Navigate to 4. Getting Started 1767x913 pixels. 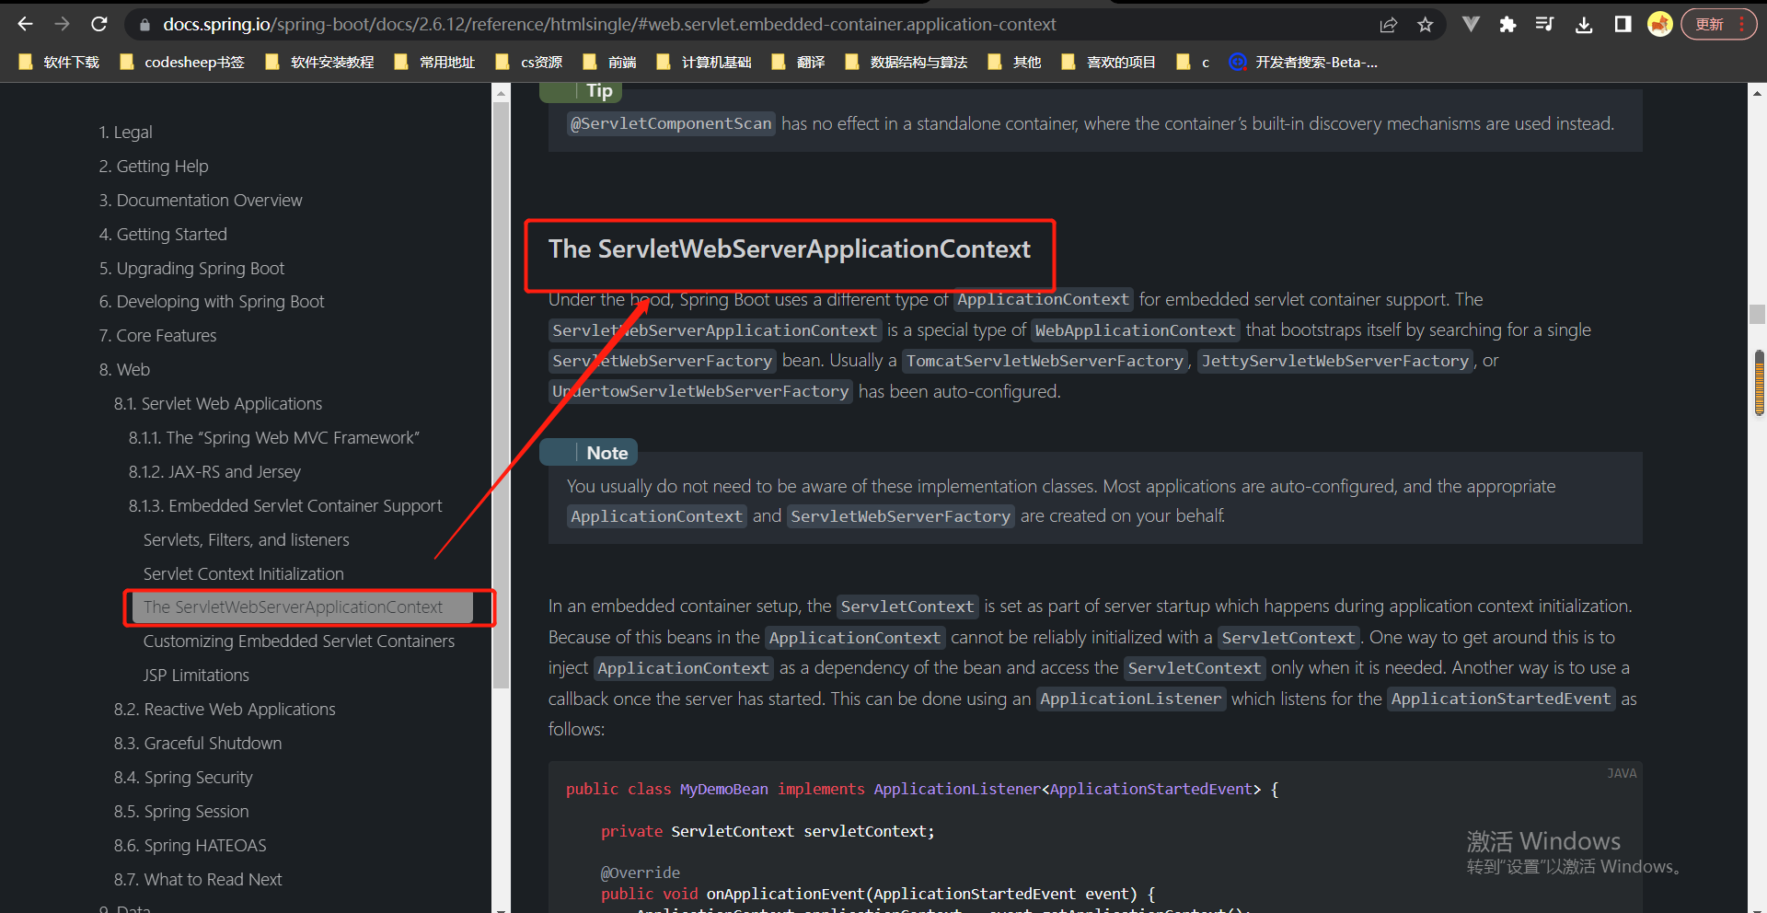[163, 235]
